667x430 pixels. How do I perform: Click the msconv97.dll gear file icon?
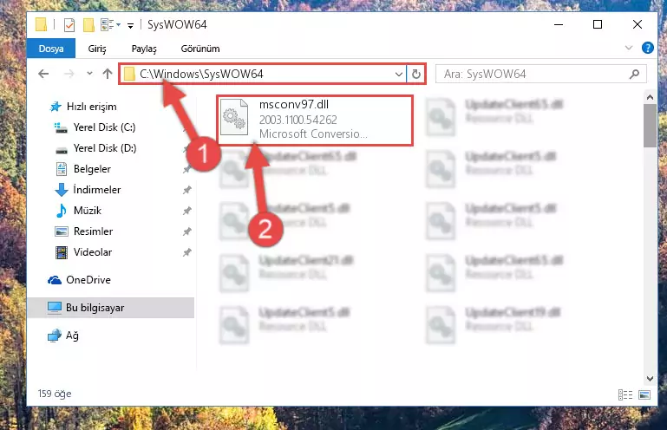click(x=234, y=117)
